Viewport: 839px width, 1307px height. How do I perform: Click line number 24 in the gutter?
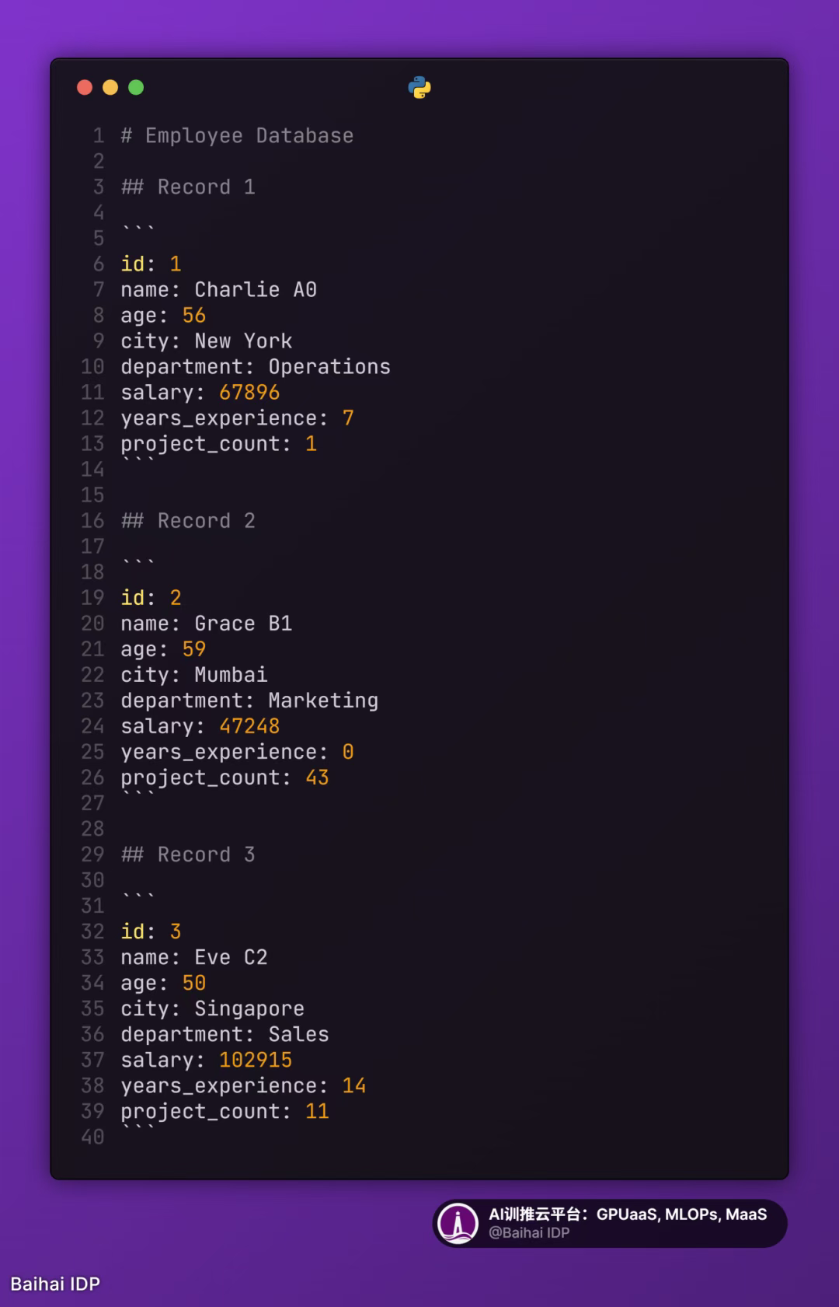92,726
